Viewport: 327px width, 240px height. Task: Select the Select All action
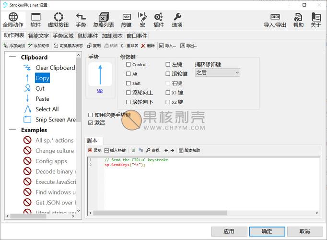click(x=47, y=109)
